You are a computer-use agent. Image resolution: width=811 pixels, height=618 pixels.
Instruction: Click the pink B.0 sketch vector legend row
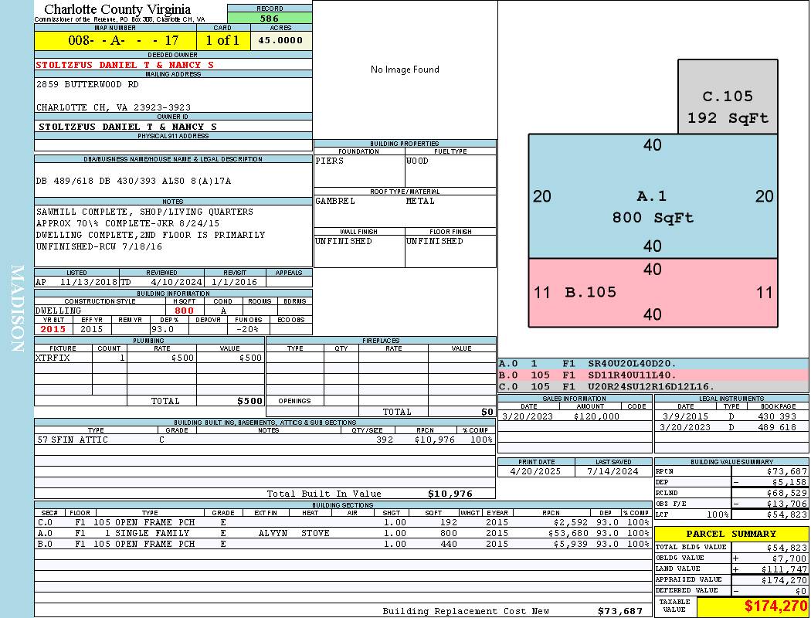(653, 375)
